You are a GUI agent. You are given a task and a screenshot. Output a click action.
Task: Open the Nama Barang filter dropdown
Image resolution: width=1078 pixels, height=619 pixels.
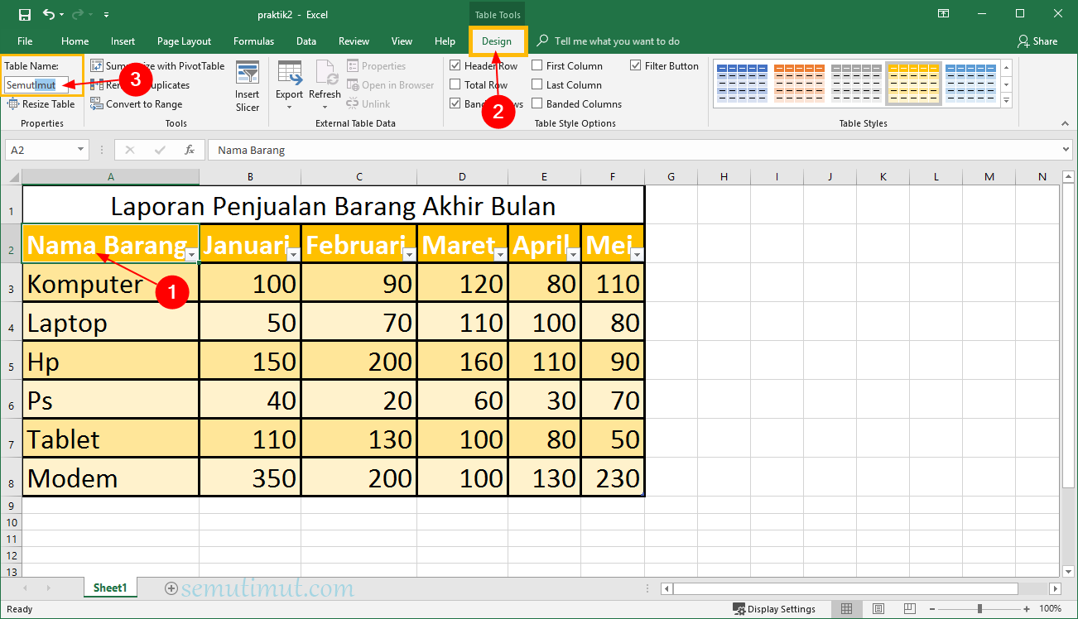pyautogui.click(x=191, y=255)
